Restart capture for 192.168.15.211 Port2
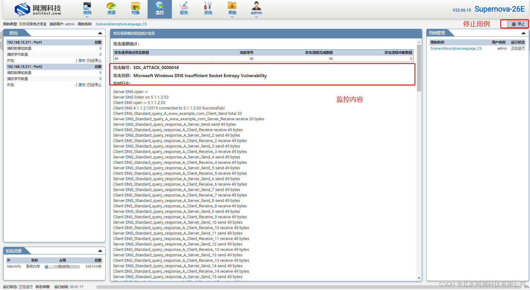 coord(82,85)
